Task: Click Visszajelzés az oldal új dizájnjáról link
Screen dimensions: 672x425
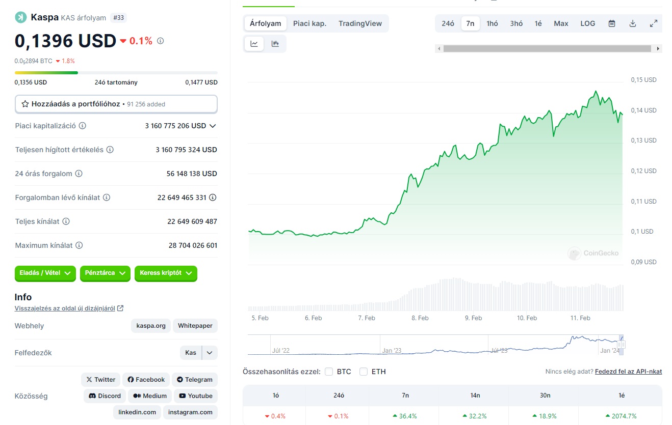Action: 65,308
